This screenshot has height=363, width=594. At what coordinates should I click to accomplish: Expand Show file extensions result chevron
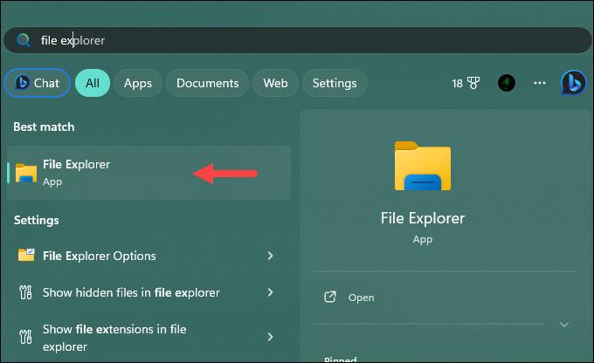[x=270, y=336]
